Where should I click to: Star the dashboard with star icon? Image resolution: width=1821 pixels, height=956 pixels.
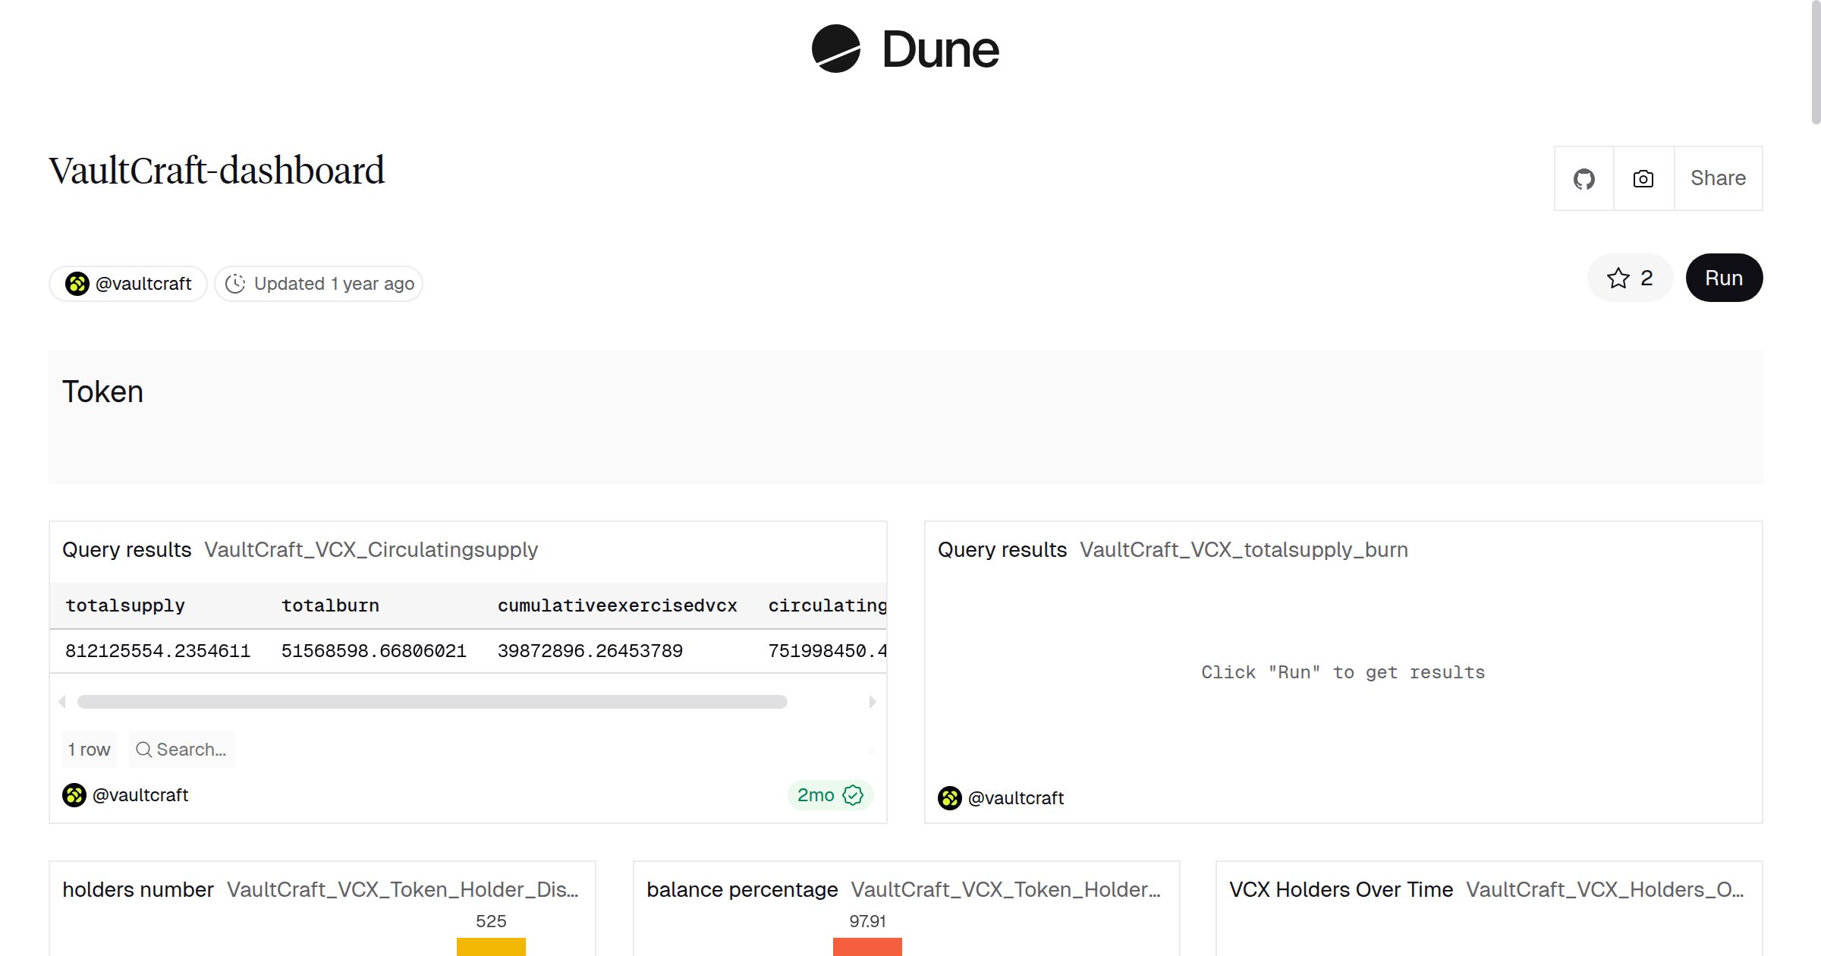1618,278
